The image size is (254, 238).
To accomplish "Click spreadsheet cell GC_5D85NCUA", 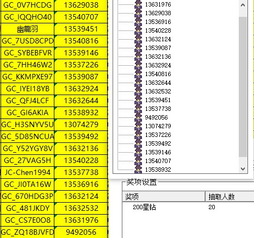I will click(27, 136).
